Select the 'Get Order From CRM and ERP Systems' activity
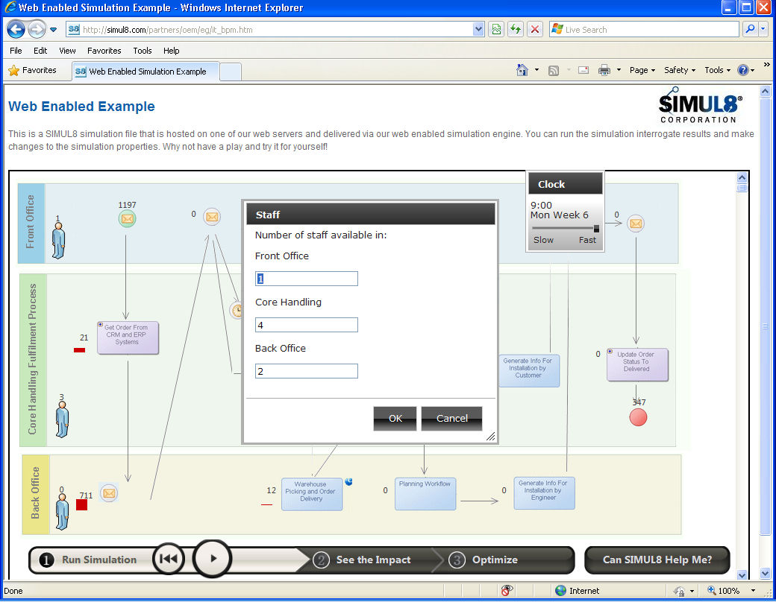776x602 pixels. click(128, 338)
